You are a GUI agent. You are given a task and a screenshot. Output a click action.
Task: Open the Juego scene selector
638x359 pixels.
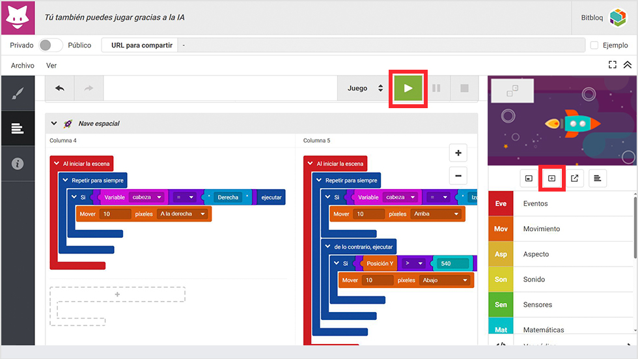tap(365, 89)
